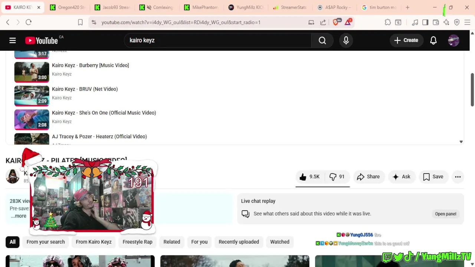The image size is (475, 267).
Task: Click Create button
Action: click(x=406, y=40)
